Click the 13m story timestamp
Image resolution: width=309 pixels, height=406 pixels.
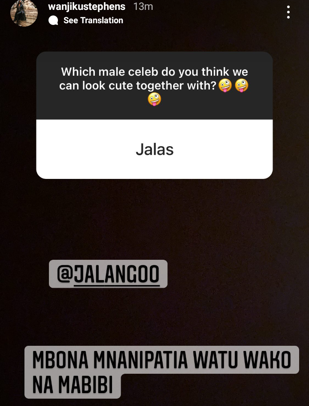143,6
